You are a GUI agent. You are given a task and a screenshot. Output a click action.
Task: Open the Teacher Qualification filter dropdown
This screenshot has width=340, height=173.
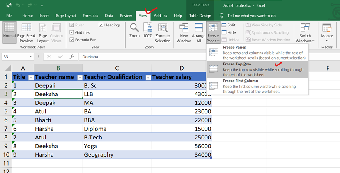148,77
